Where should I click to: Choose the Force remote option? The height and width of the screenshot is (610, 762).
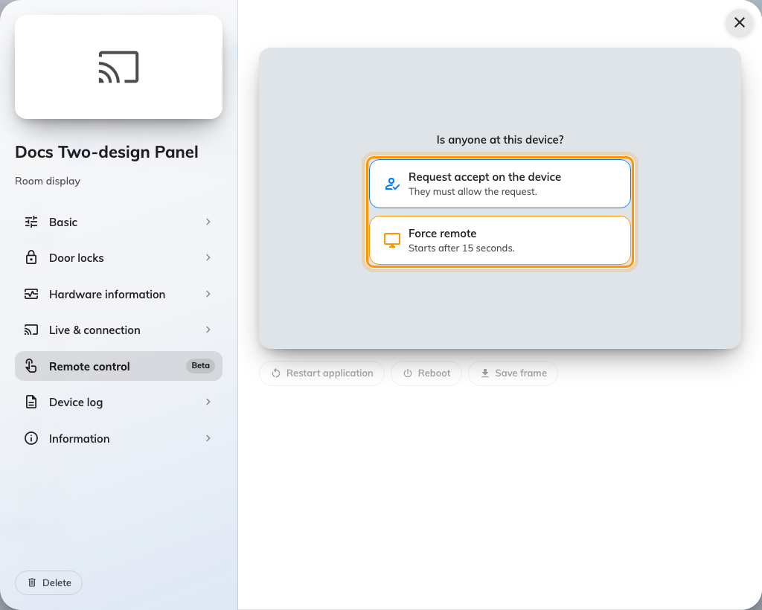pyautogui.click(x=499, y=240)
